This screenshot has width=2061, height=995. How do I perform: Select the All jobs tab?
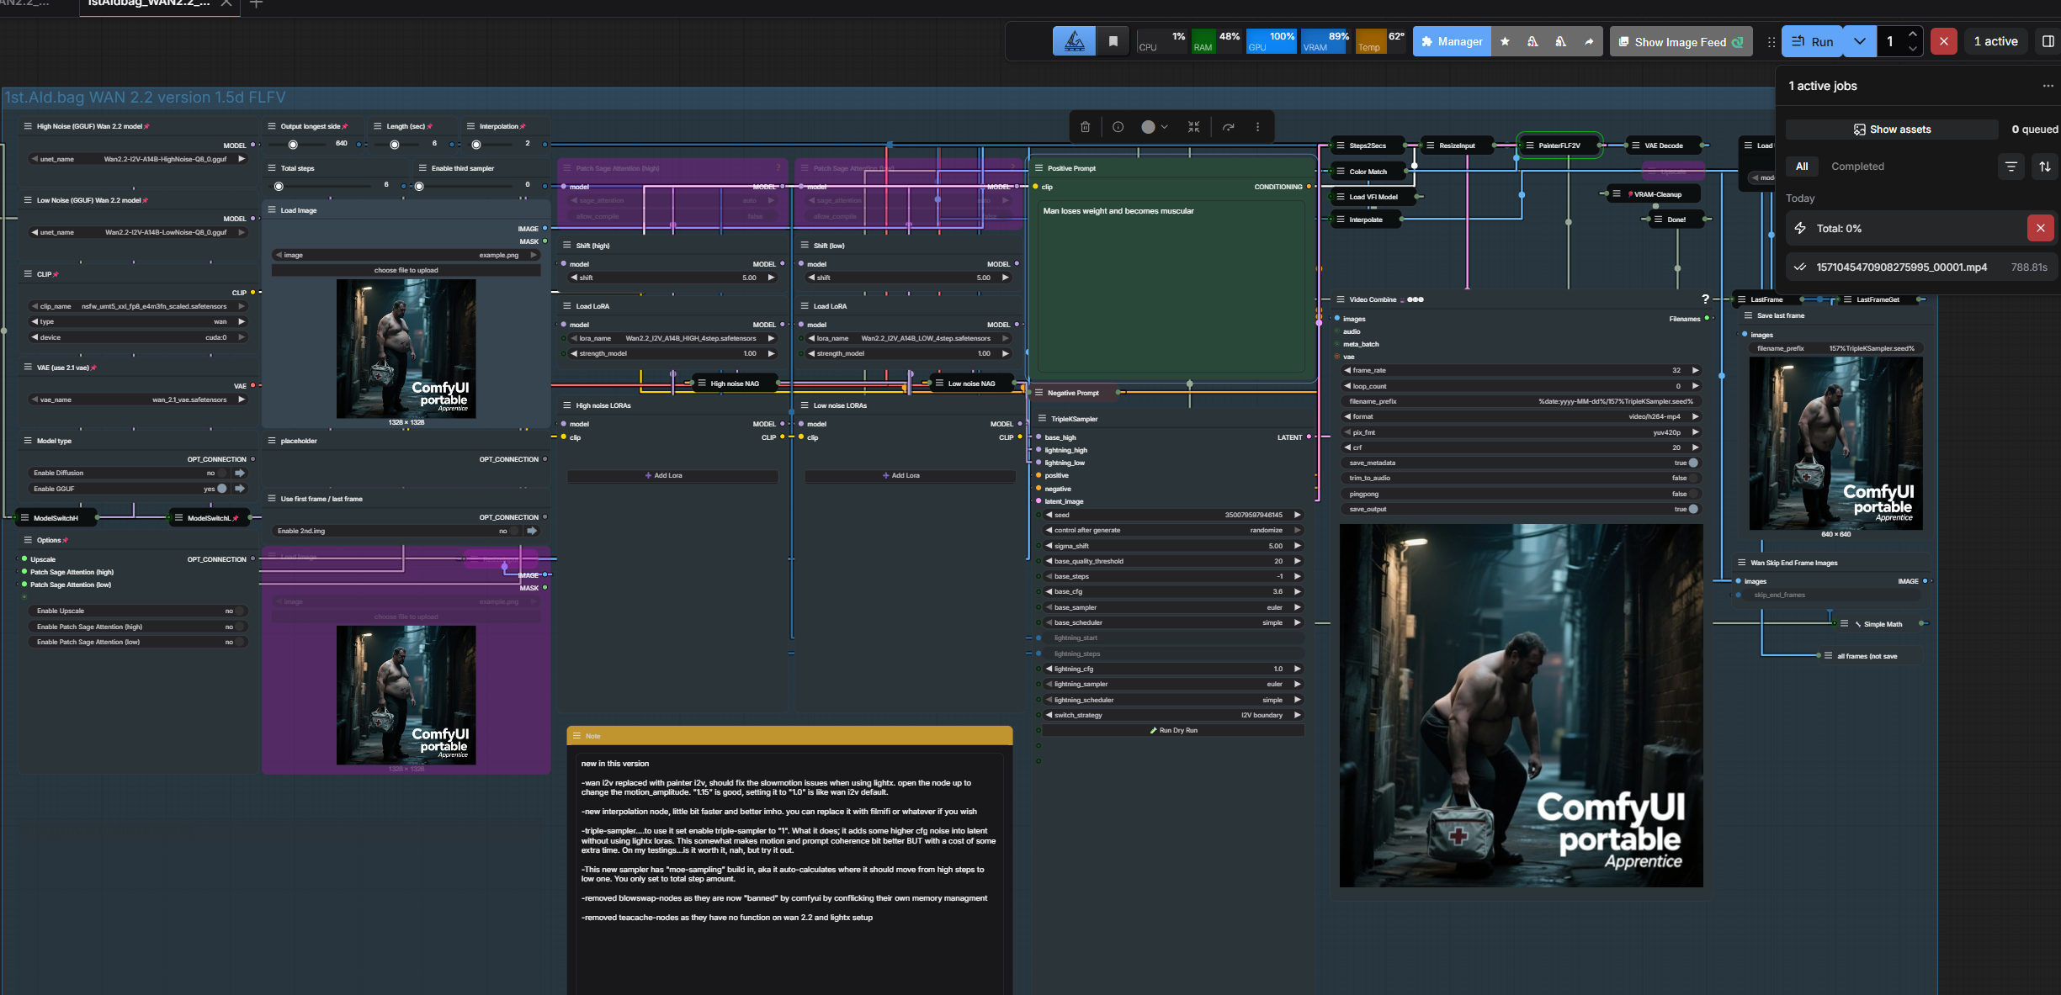[x=1801, y=167]
